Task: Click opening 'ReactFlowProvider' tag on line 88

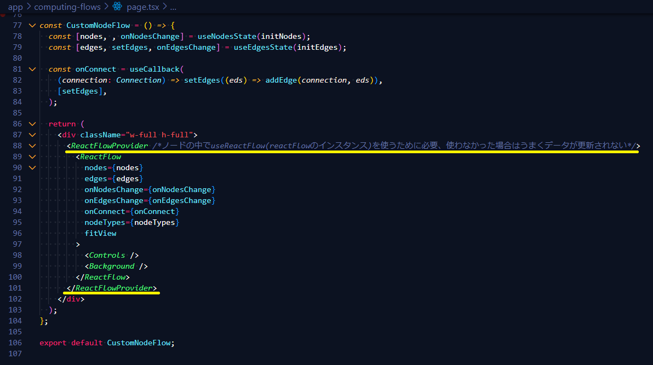Action: [x=109, y=146]
